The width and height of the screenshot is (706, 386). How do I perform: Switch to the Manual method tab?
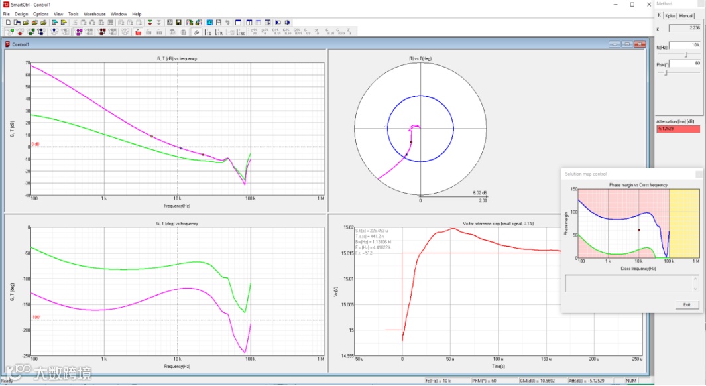point(685,16)
